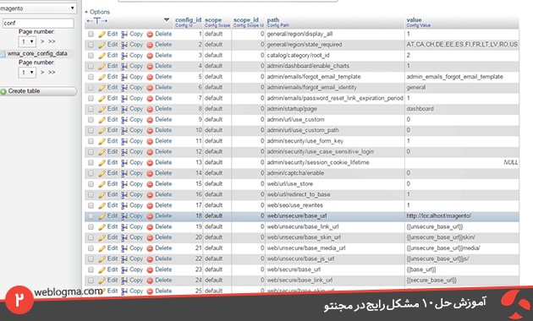Check the checkbox for config_id 1
533x321 pixels.
coord(91,34)
